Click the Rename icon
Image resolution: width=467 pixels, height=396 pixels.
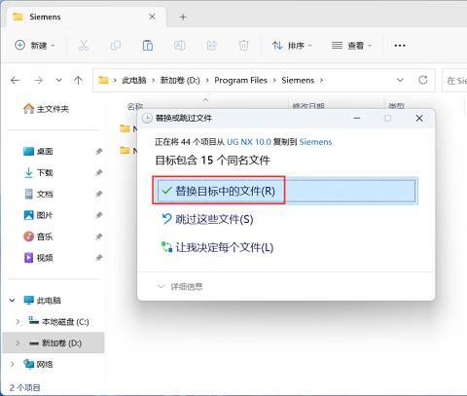click(x=179, y=46)
